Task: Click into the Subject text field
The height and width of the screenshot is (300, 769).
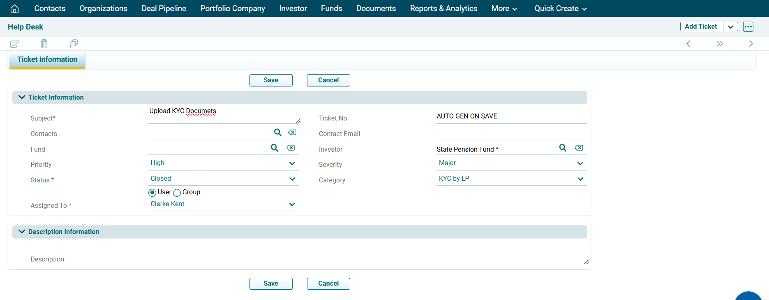Action: (222, 115)
